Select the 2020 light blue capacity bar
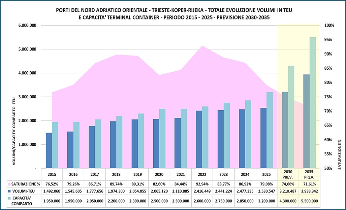 tap(162, 138)
